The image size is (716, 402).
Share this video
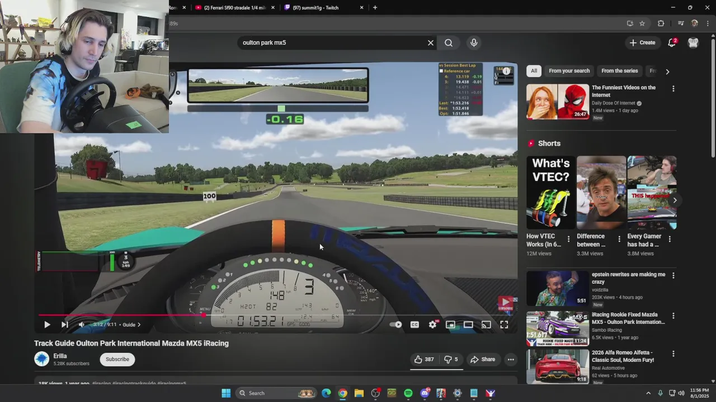482,360
